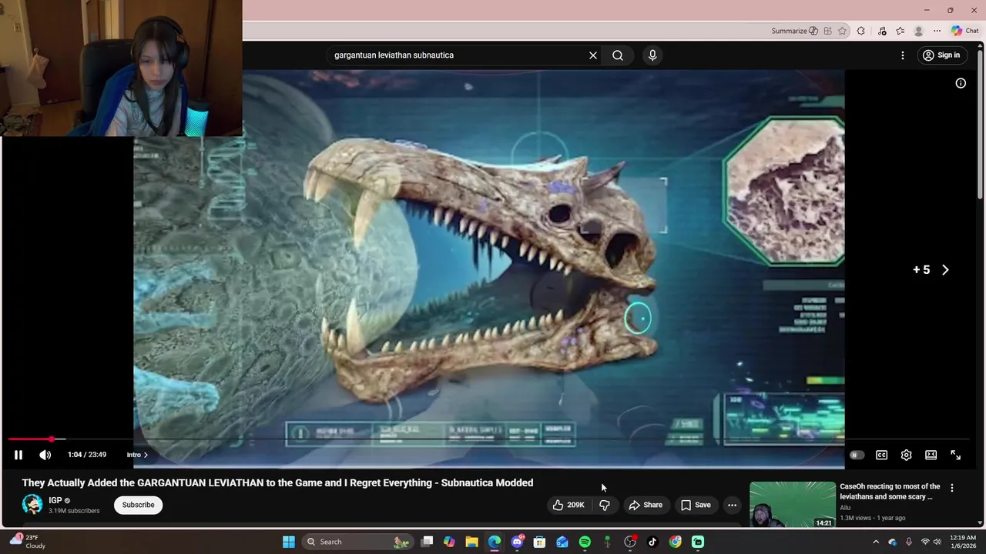
Task: Open File Explorer from taskbar
Action: point(471,542)
